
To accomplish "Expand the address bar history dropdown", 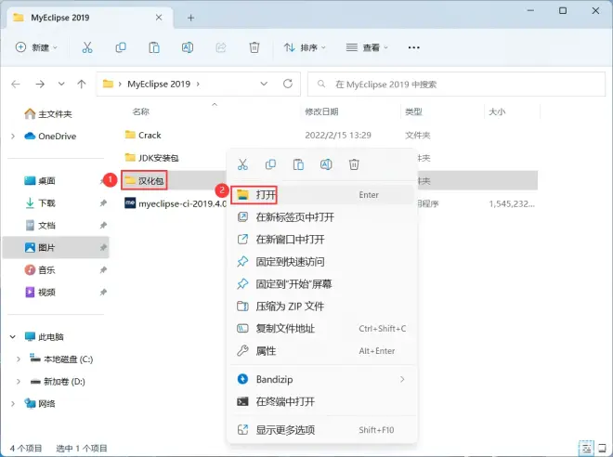I will (264, 84).
